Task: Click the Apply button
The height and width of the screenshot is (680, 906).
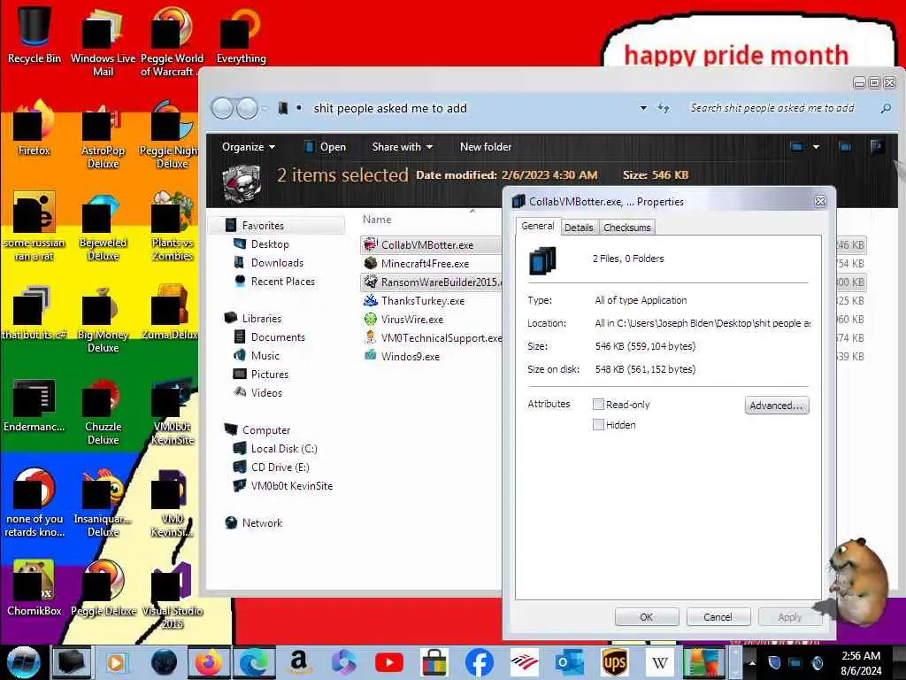Action: point(790,617)
